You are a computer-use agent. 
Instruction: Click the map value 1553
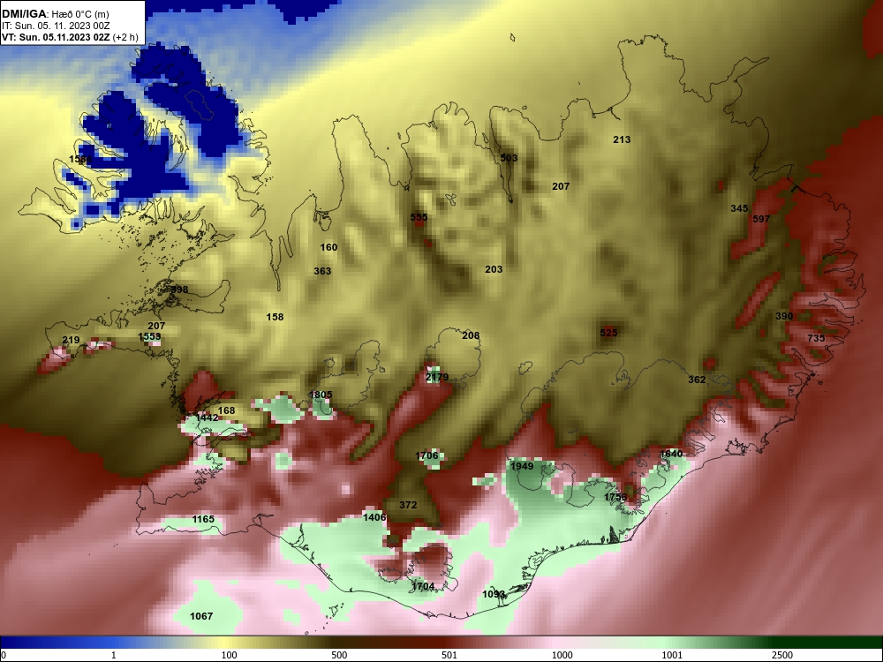pos(150,336)
